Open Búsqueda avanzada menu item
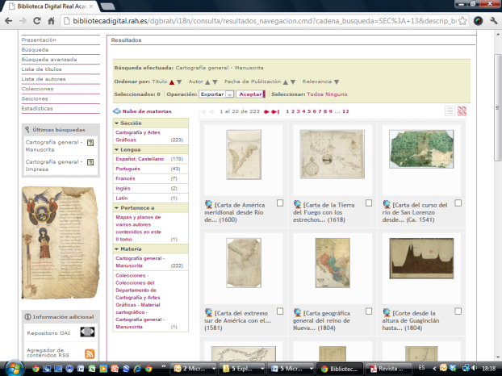 pos(49,60)
